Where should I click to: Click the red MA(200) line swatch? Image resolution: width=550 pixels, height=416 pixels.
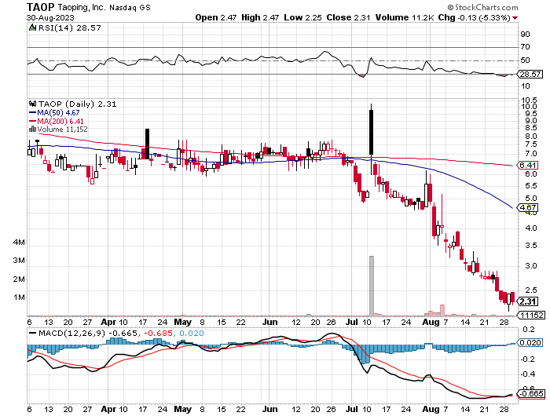(x=33, y=121)
